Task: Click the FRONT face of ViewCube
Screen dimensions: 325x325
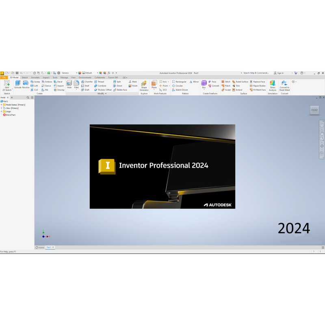Action: [x=314, y=110]
